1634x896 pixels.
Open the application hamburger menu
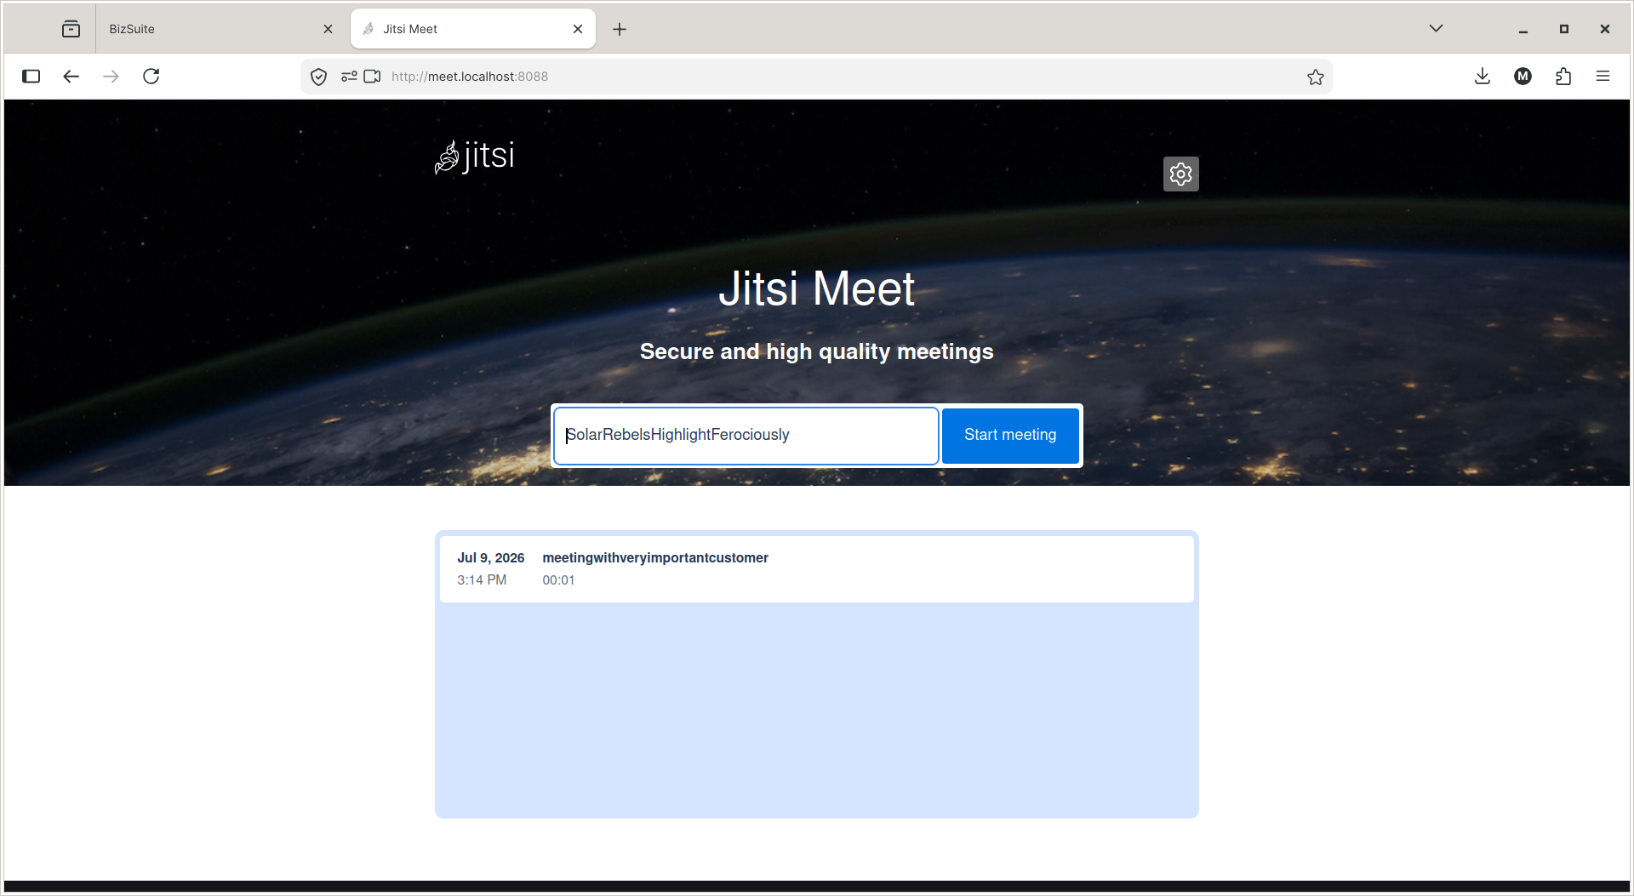[1603, 77]
